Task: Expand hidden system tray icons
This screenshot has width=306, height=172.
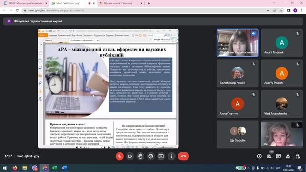Action: point(248,168)
